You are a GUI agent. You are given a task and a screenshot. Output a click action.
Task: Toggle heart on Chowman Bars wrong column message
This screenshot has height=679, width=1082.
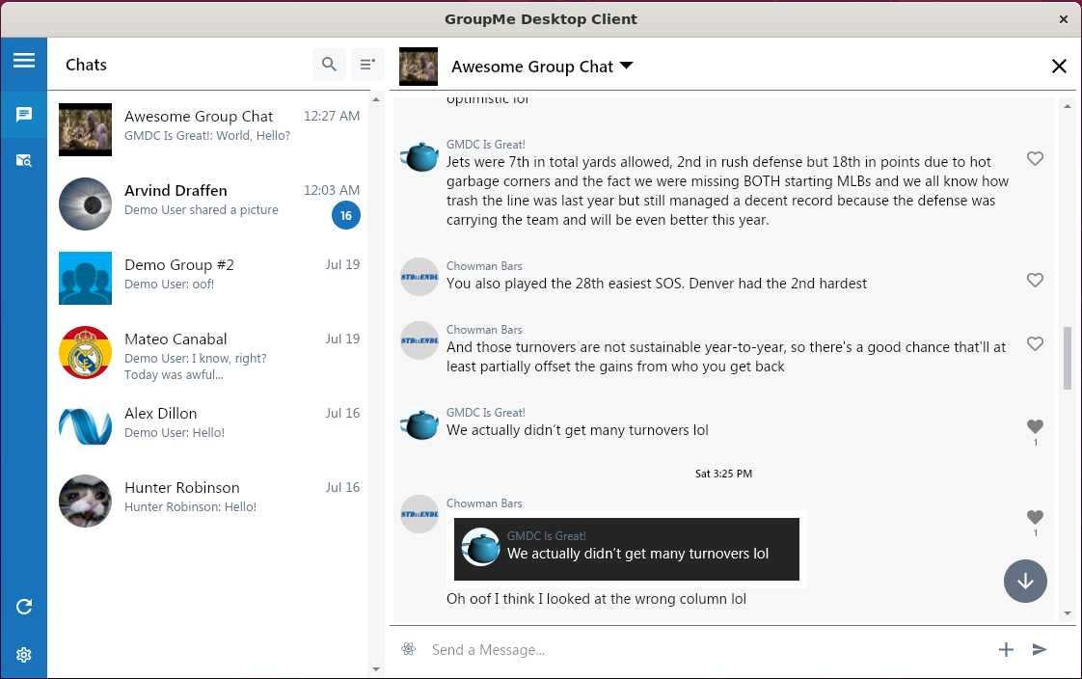(x=1035, y=517)
